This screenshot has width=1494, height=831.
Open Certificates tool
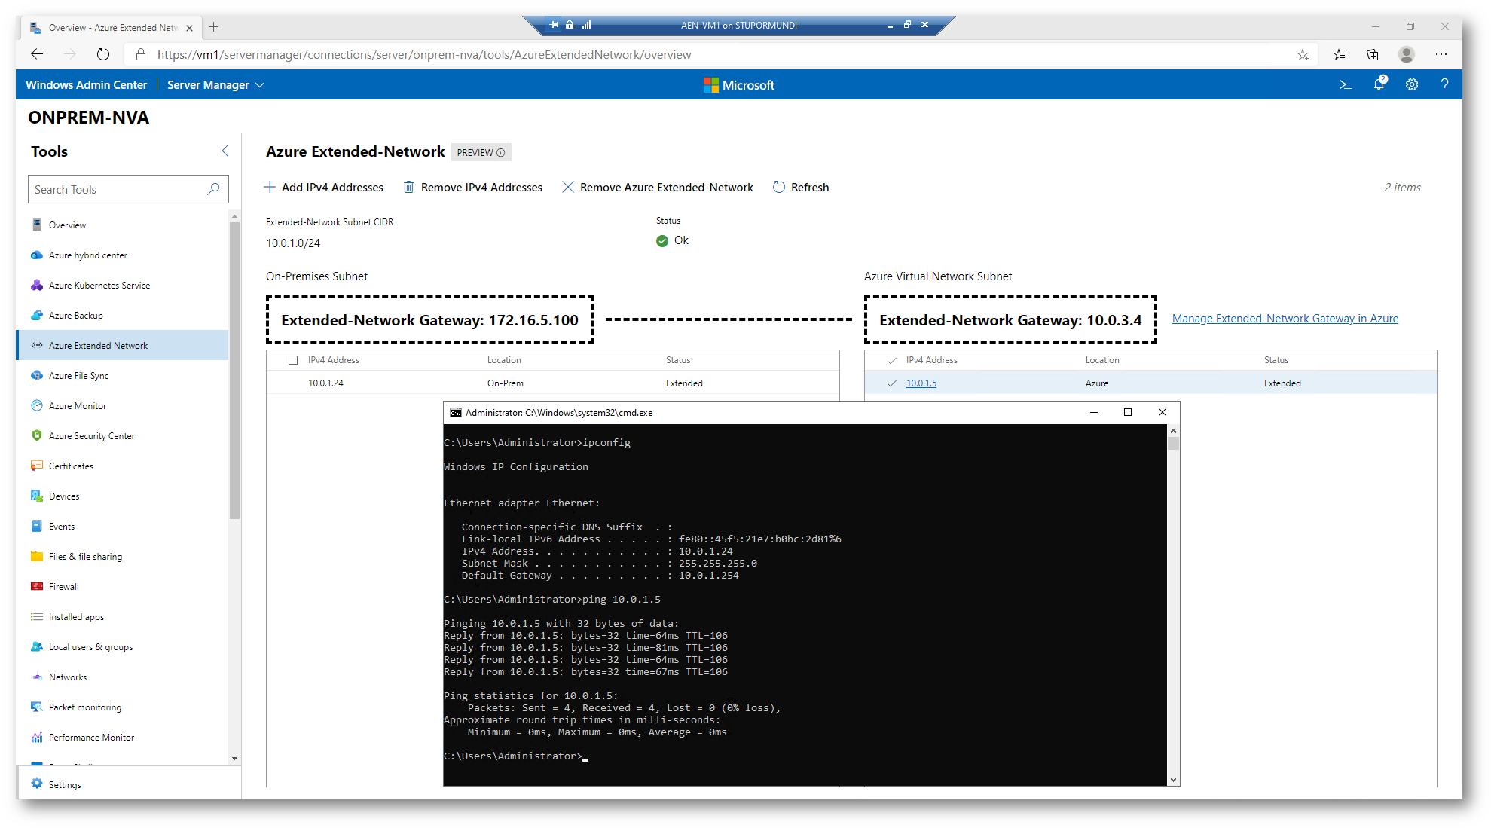pyautogui.click(x=122, y=466)
